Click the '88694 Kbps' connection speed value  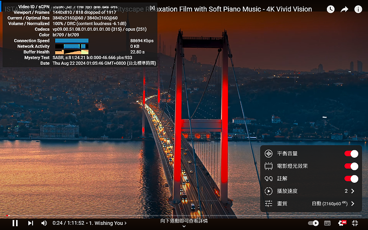tap(142, 41)
